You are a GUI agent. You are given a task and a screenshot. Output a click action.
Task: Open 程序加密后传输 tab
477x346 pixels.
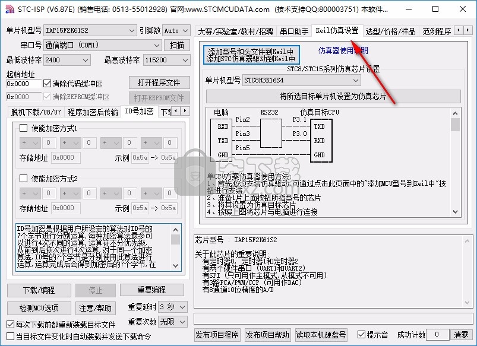(93, 112)
